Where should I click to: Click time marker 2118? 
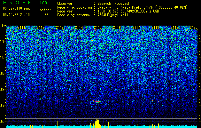pyautogui.click(x=155, y=28)
